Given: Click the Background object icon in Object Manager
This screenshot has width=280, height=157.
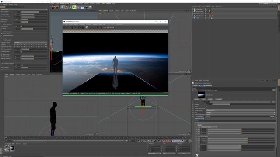Looking at the screenshot, I should point(194,11).
